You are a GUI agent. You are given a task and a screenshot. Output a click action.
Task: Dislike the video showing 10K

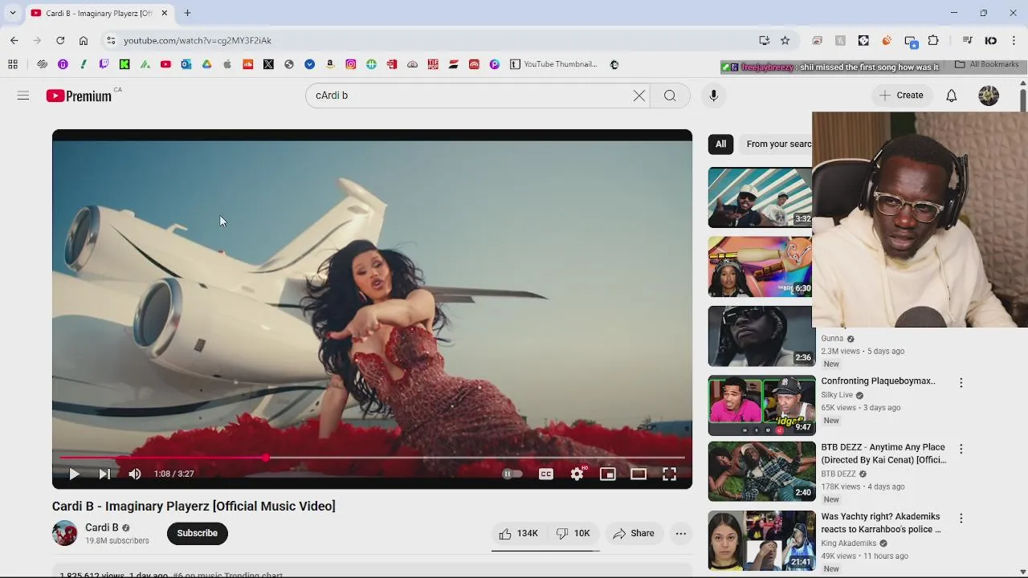tap(573, 533)
